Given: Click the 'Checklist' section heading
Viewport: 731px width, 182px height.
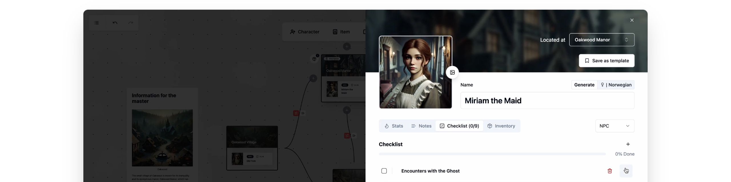Looking at the screenshot, I should pos(391,144).
